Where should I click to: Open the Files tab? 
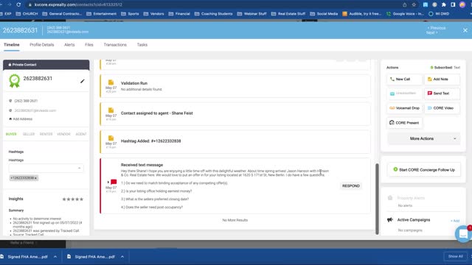pyautogui.click(x=88, y=45)
